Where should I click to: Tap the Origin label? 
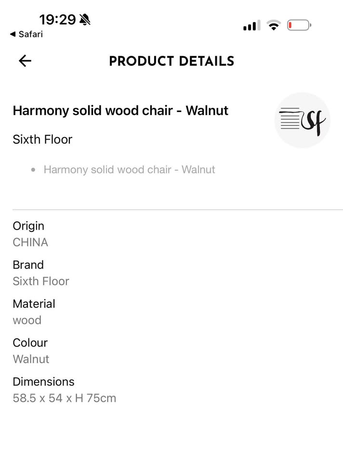28,226
